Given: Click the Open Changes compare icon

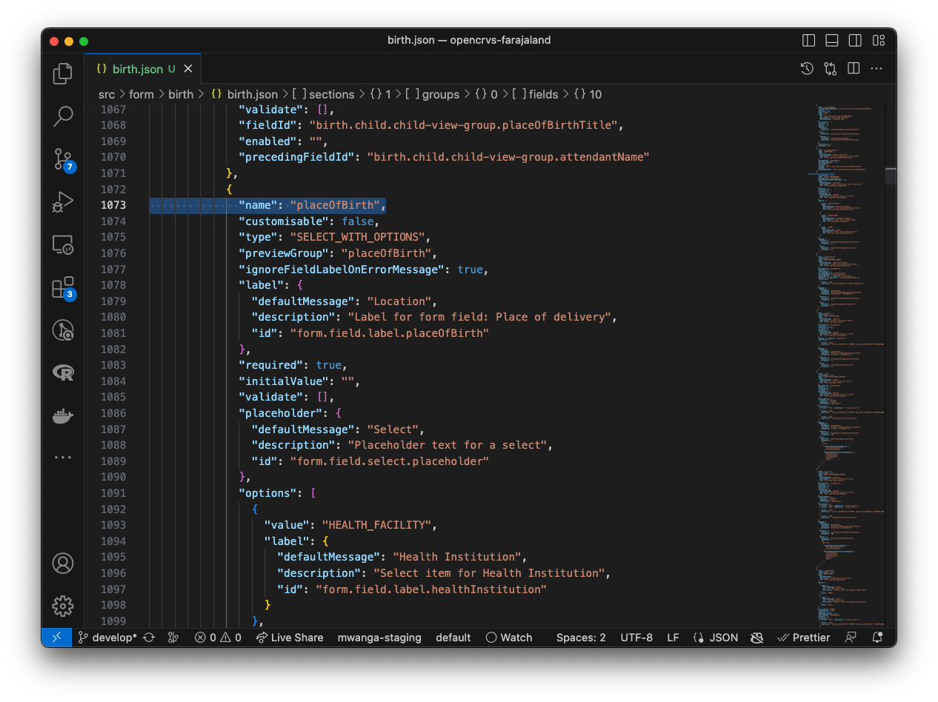Looking at the screenshot, I should pyautogui.click(x=830, y=69).
